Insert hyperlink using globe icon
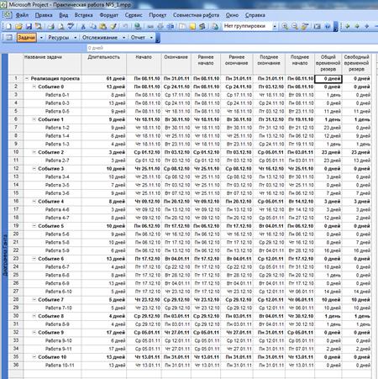 click(x=138, y=26)
